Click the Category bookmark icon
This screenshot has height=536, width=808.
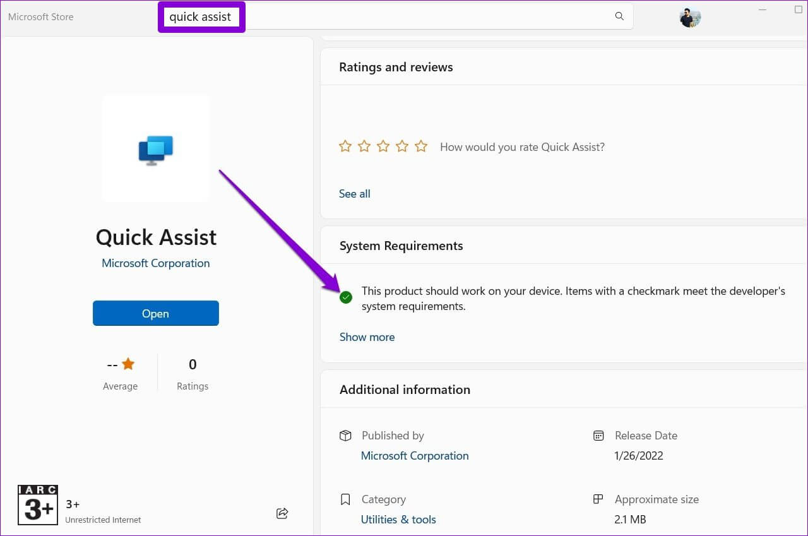coord(345,499)
